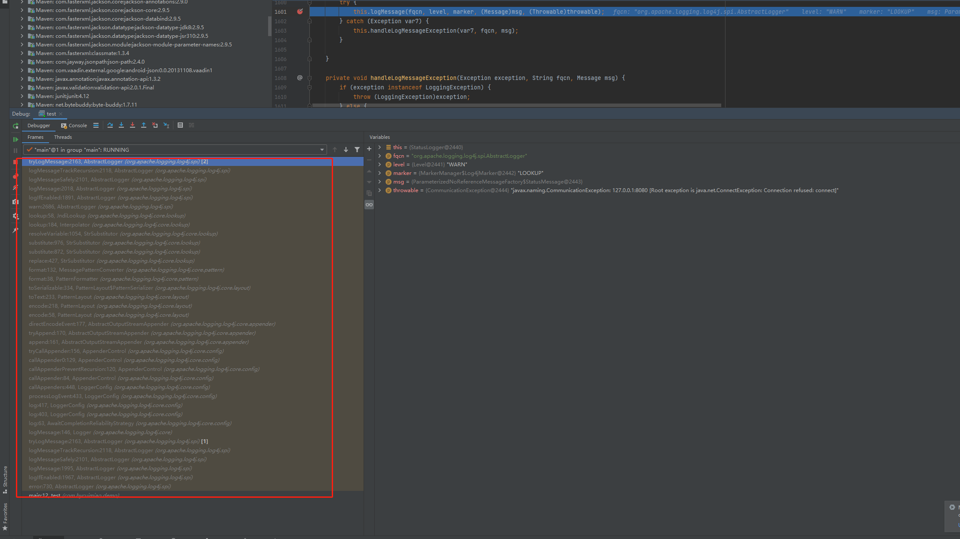Expand Maven jackson-core:2.9.5 library
The image size is (960, 539).
tap(22, 10)
